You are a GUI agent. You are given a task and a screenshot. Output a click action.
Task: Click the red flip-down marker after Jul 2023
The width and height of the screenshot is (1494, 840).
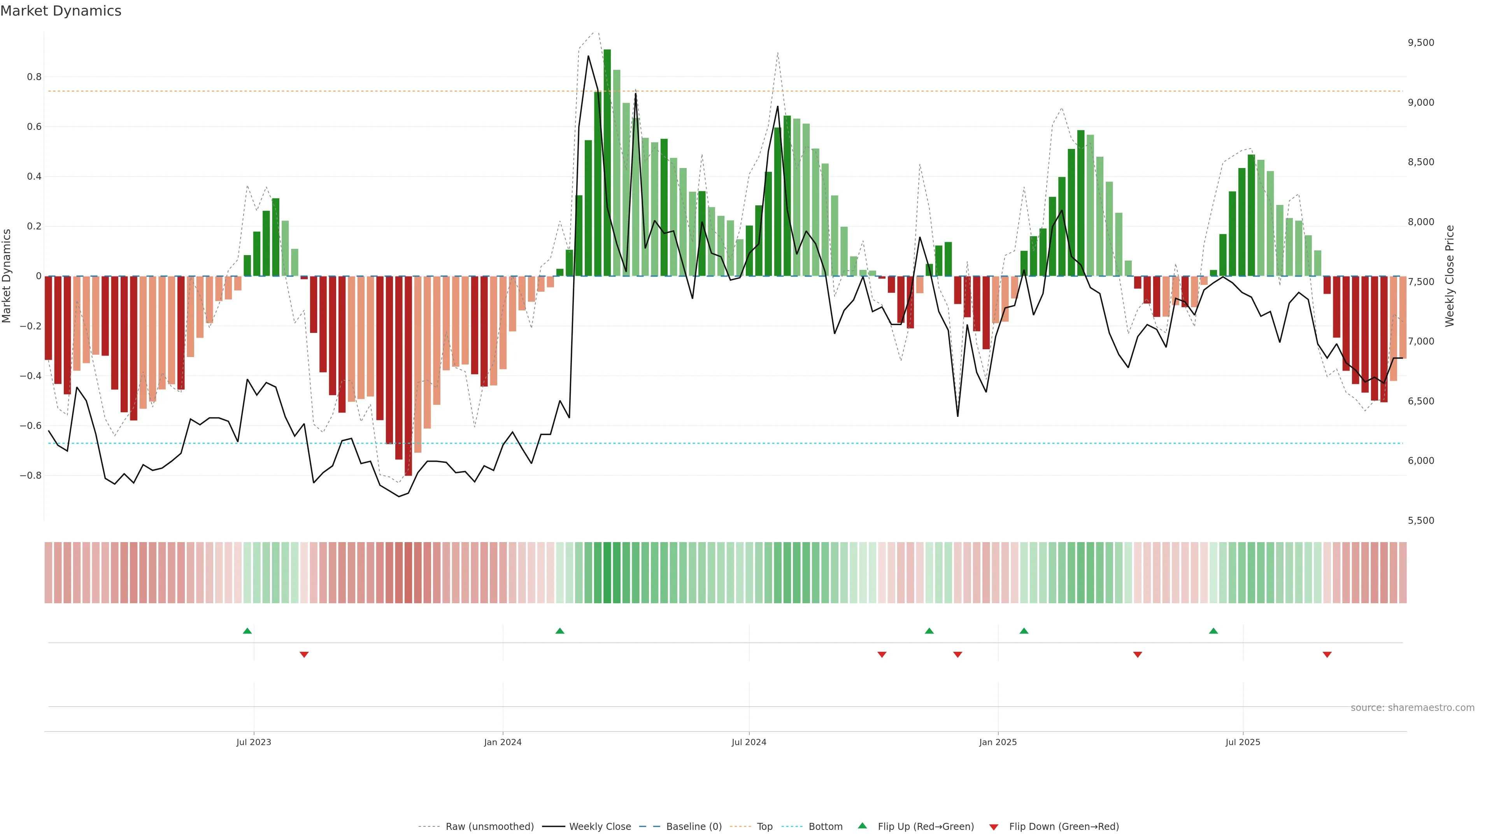[304, 654]
